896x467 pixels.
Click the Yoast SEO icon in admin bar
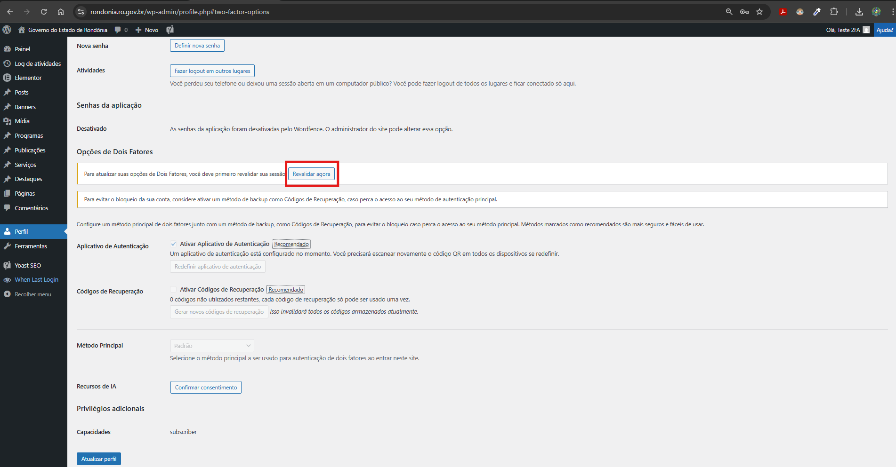pos(170,30)
